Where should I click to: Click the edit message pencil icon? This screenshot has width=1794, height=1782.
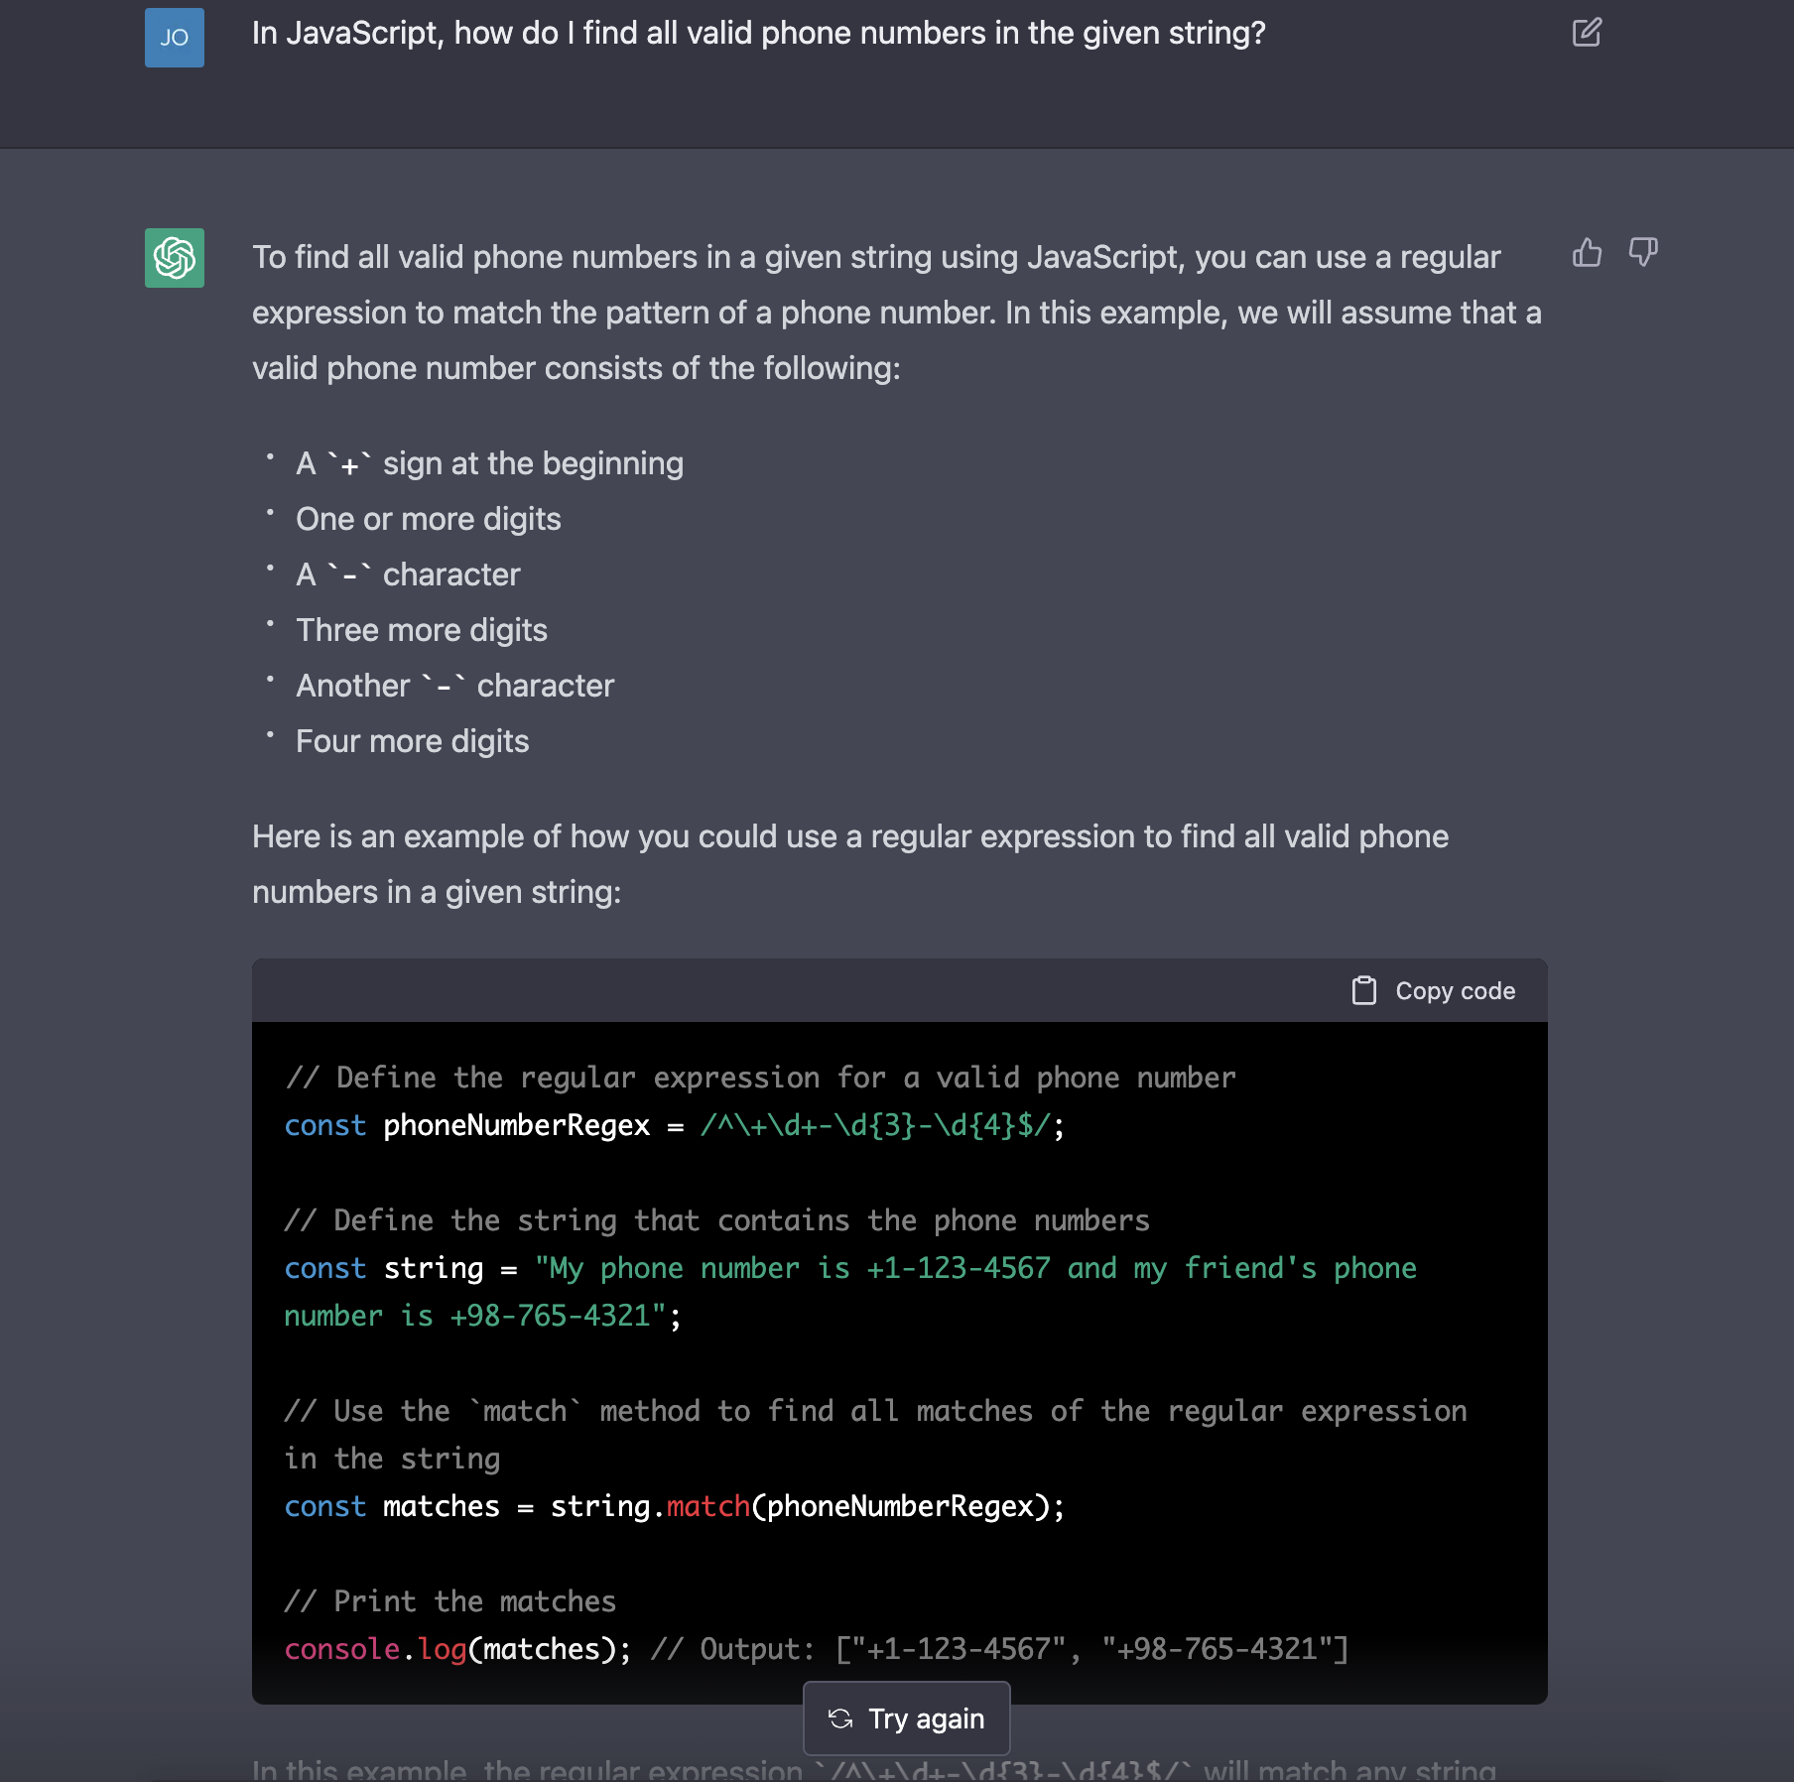[1587, 33]
